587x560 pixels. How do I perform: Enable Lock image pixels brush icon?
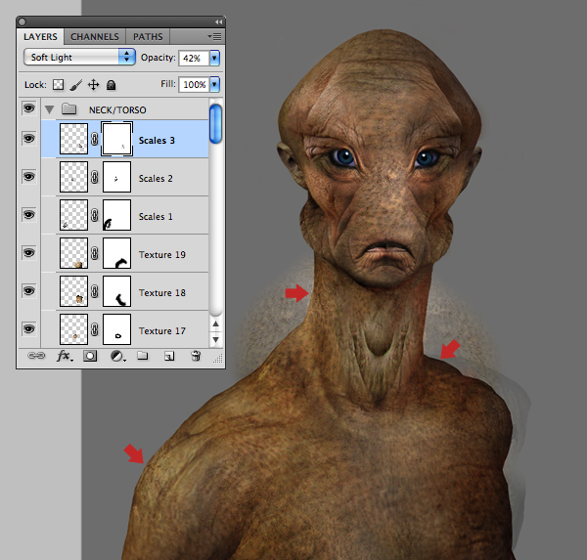point(76,85)
